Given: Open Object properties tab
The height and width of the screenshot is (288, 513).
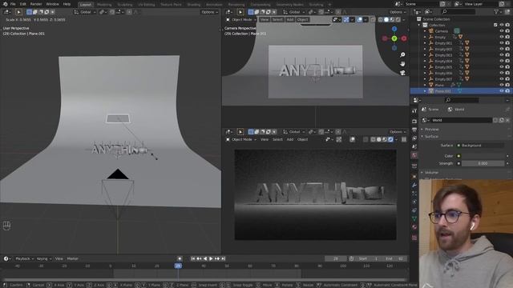Looking at the screenshot, I should pyautogui.click(x=414, y=177).
